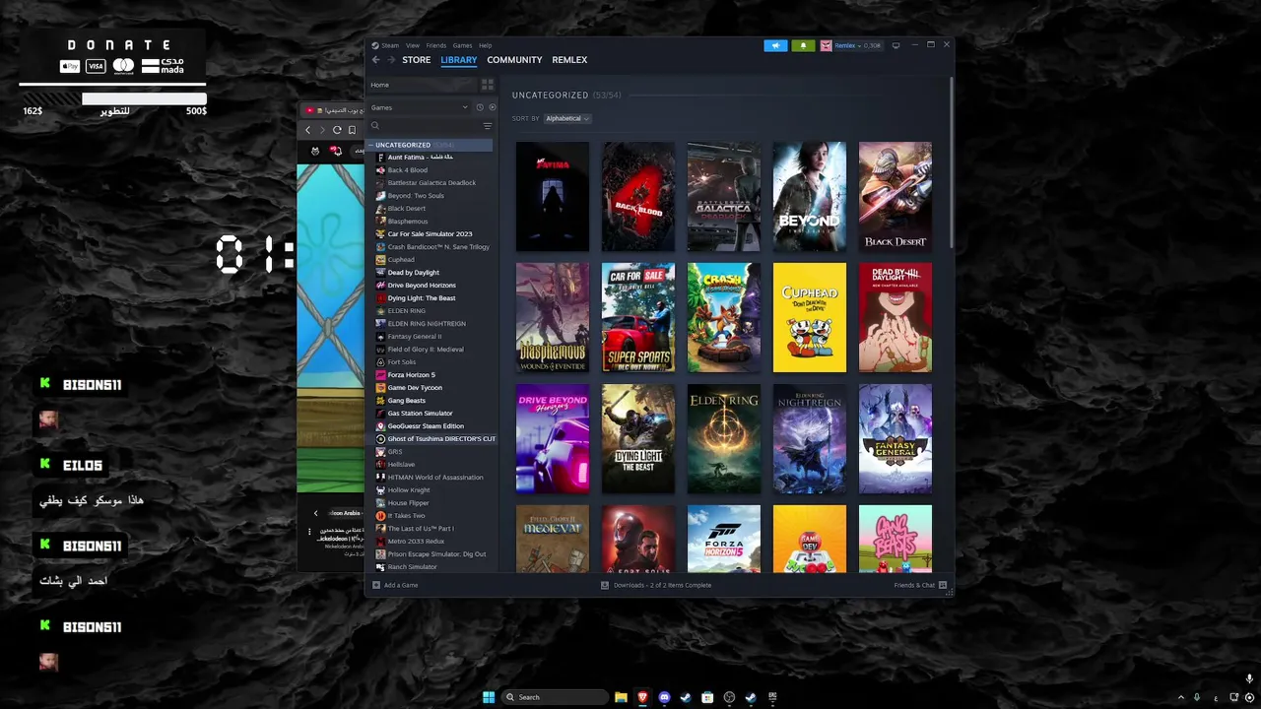Open the Friends & Chat icon

[x=943, y=585]
